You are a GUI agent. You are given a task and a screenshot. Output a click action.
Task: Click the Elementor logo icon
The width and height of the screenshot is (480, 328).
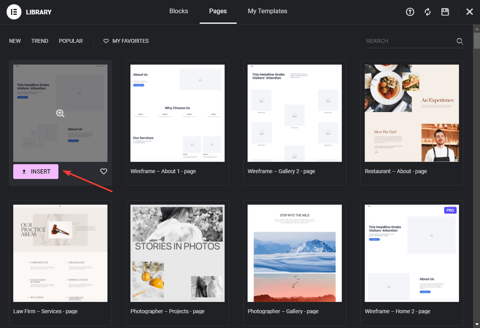point(14,12)
